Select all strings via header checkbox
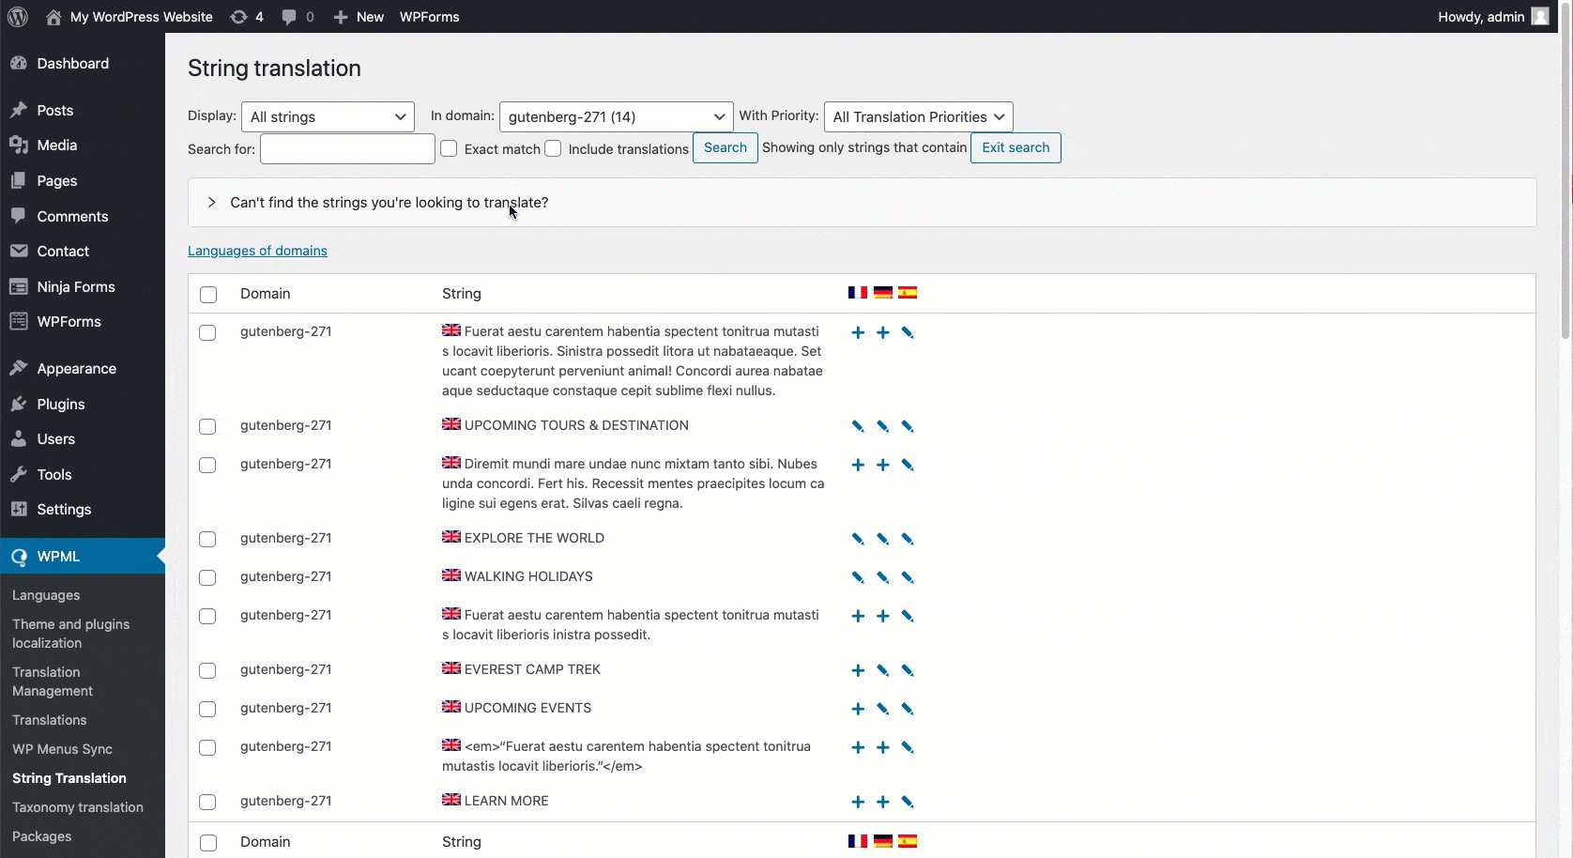The image size is (1573, 858). (208, 295)
